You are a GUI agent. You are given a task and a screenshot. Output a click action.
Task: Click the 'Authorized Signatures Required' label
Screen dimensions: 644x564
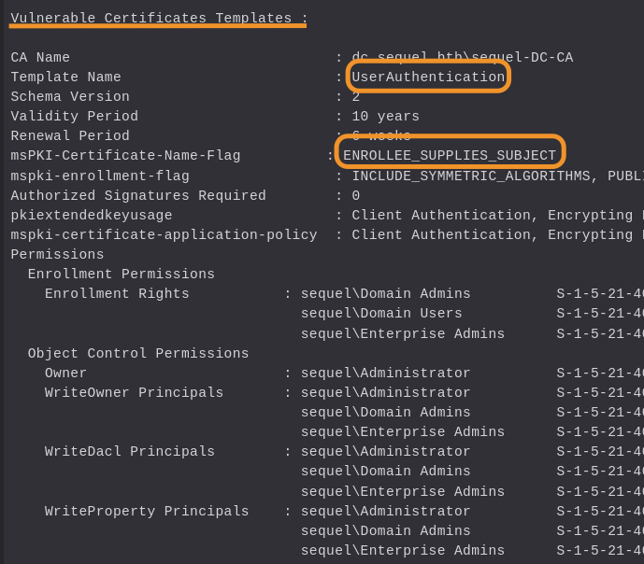(x=138, y=195)
